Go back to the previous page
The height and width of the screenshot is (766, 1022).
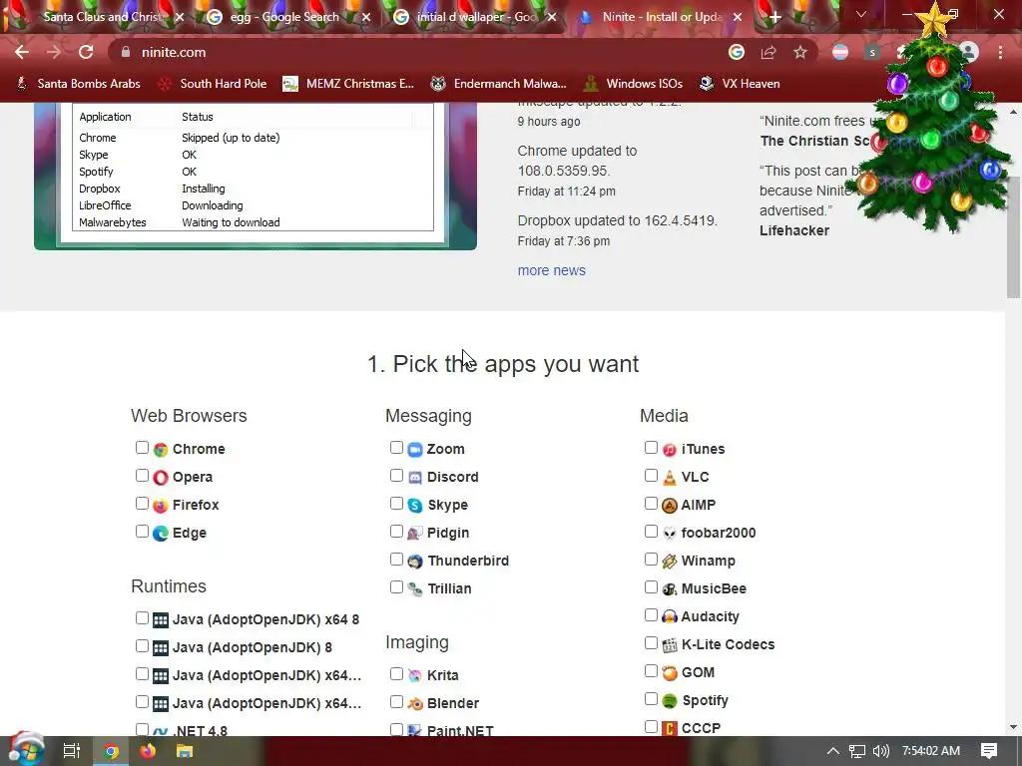[x=22, y=52]
